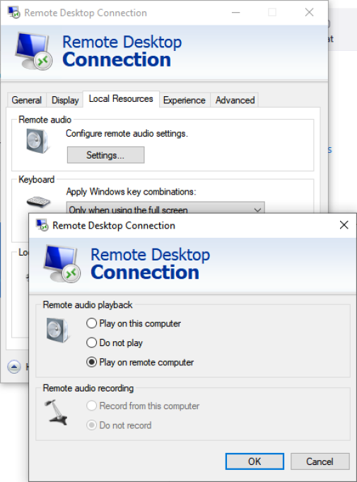
Task: Select Play on this computer option
Action: tap(134, 323)
